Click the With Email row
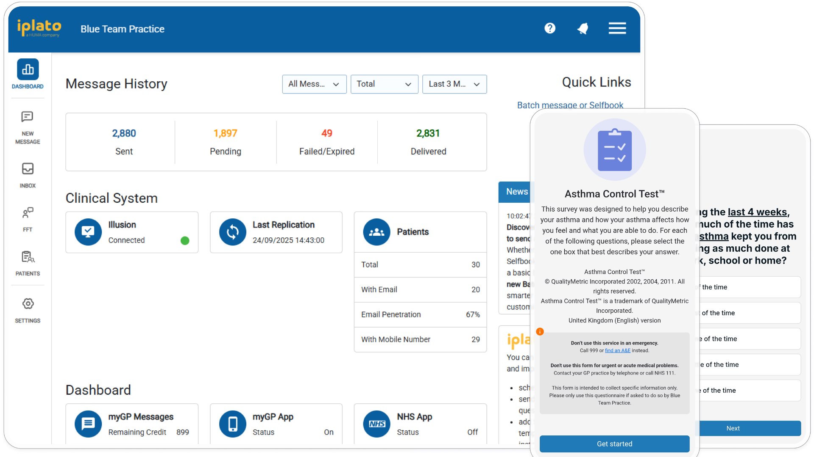The image size is (814, 457). pos(420,289)
